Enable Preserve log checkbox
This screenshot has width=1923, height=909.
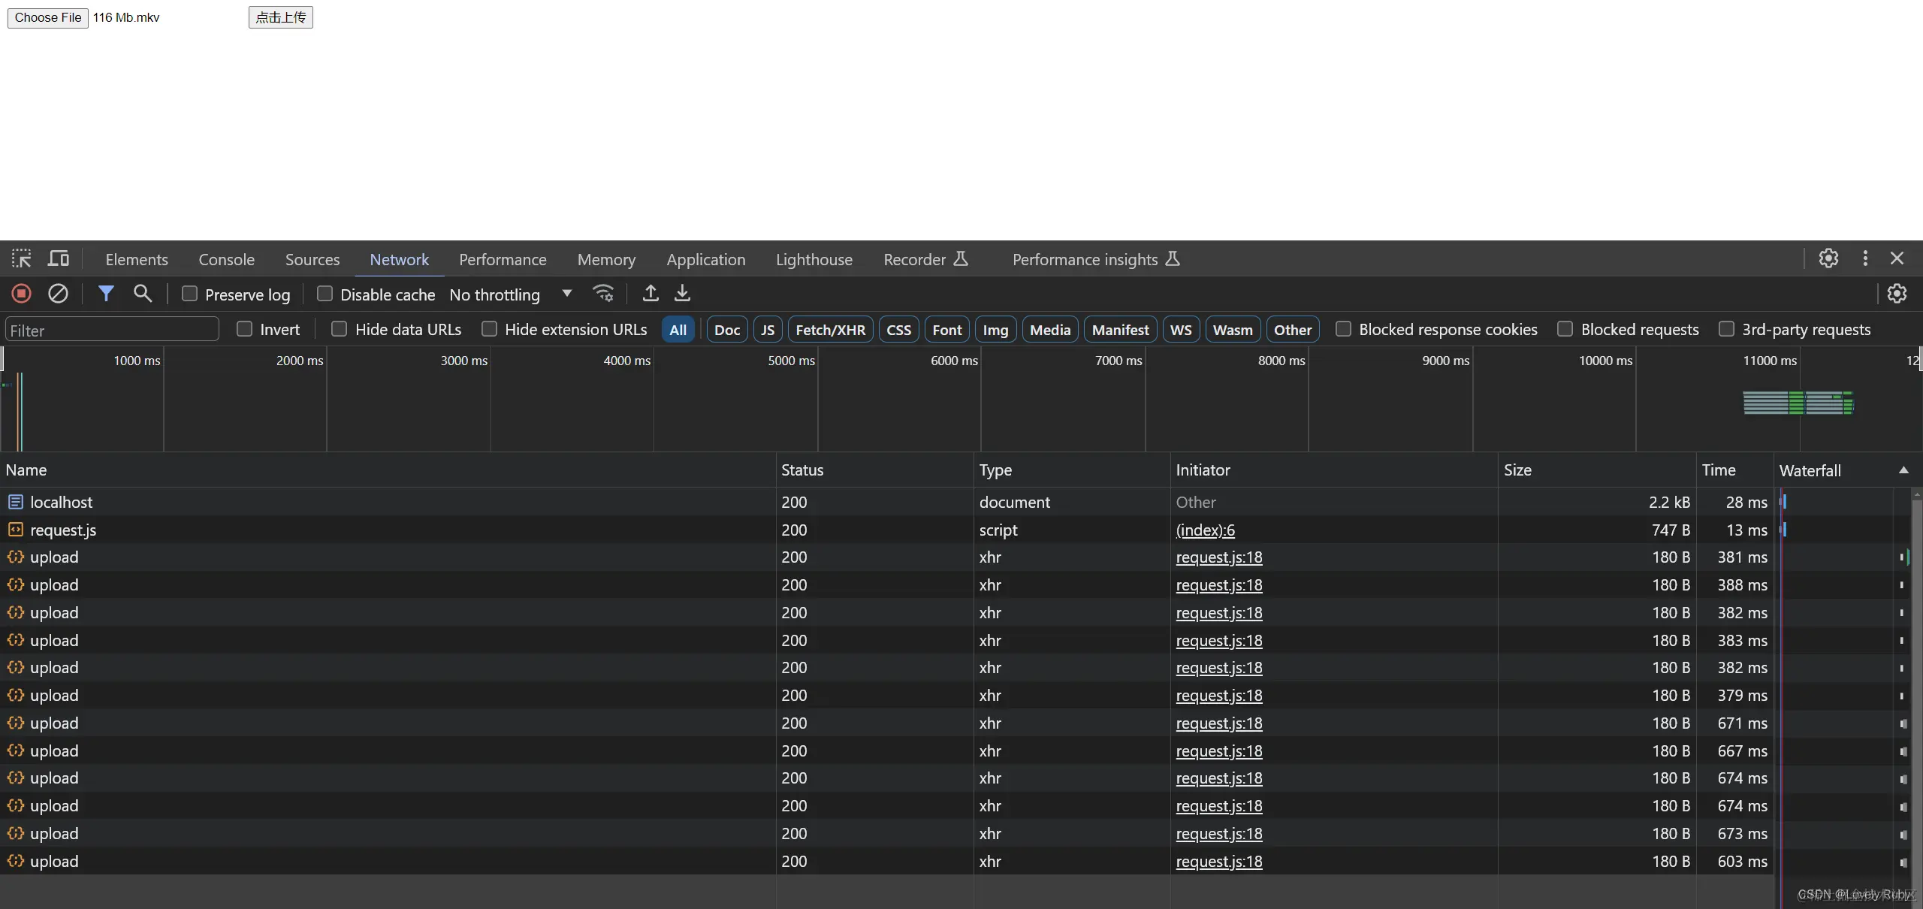click(190, 294)
